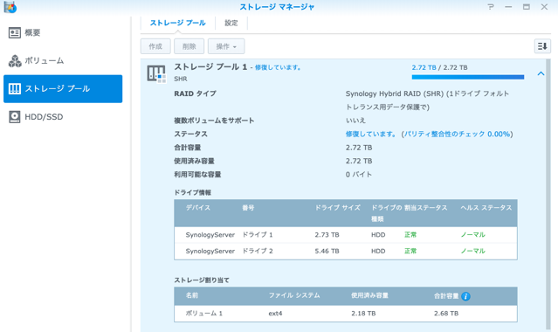The height and width of the screenshot is (332, 558).
Task: Switch to the 設定 settings tab
Action: [x=231, y=23]
